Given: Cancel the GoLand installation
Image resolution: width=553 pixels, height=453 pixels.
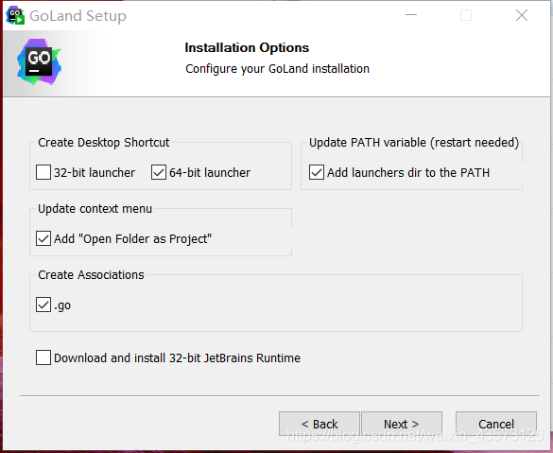Looking at the screenshot, I should 496,424.
